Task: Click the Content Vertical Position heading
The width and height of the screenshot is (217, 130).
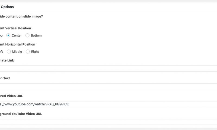Action: 15,28
